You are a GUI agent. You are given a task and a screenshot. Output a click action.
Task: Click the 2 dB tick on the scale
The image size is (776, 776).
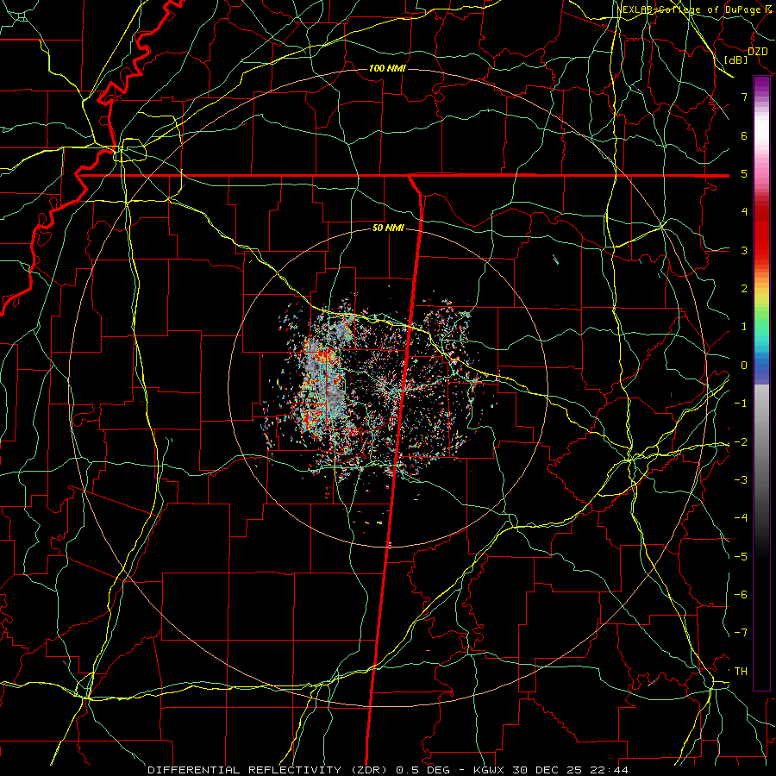[744, 289]
